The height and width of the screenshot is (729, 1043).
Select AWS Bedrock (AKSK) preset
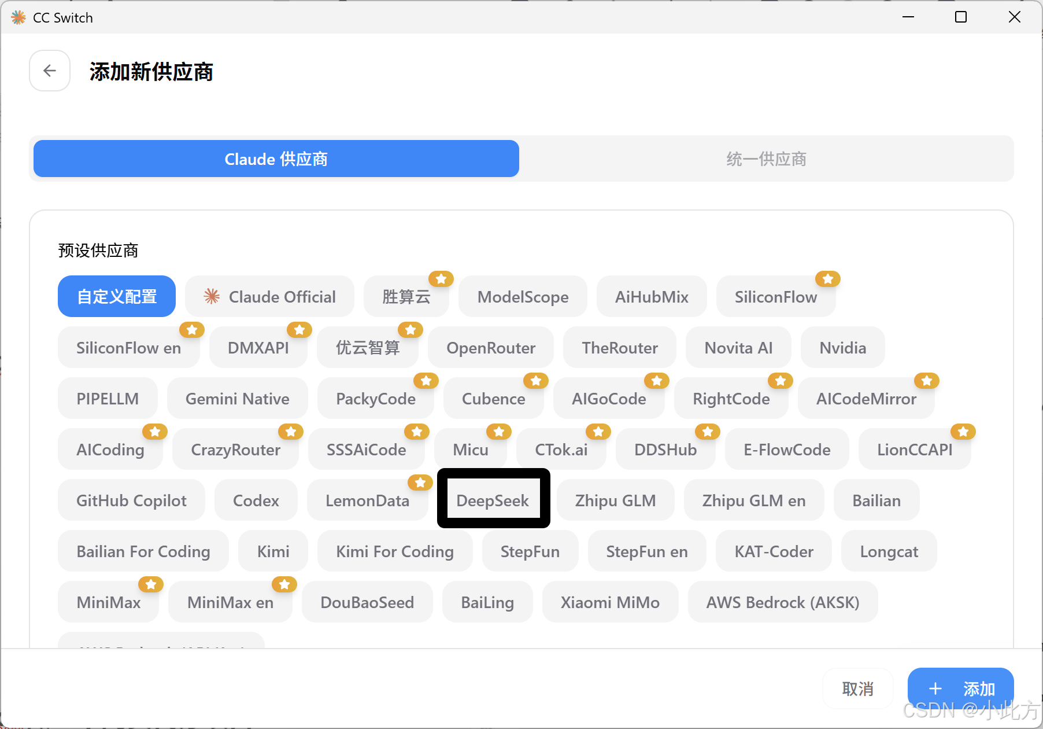(783, 602)
